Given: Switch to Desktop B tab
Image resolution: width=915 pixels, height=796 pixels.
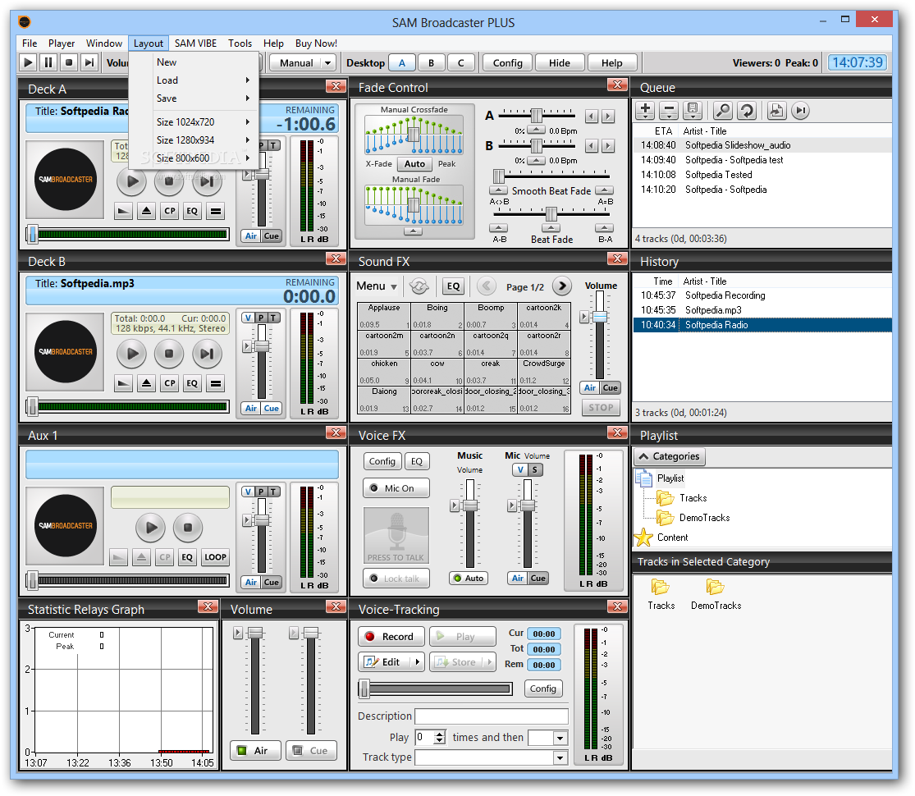Looking at the screenshot, I should [432, 62].
